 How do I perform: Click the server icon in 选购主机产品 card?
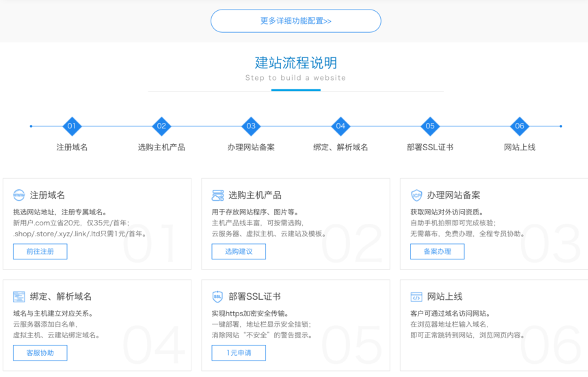pos(217,195)
